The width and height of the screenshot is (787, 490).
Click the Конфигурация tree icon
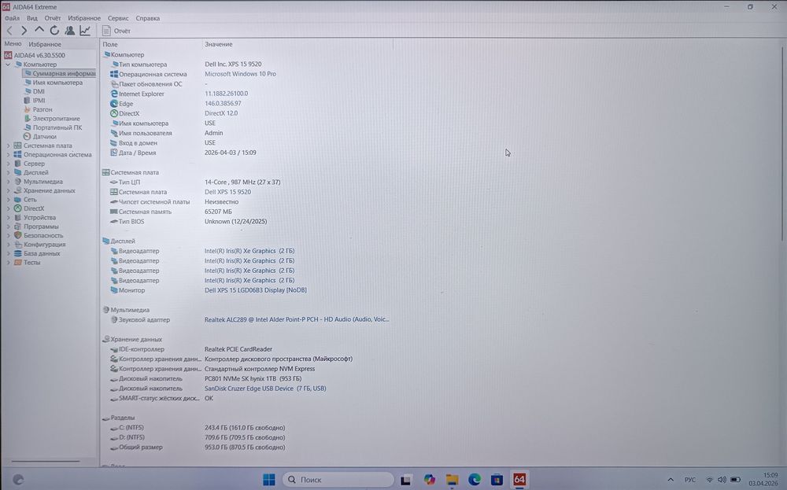[18, 245]
